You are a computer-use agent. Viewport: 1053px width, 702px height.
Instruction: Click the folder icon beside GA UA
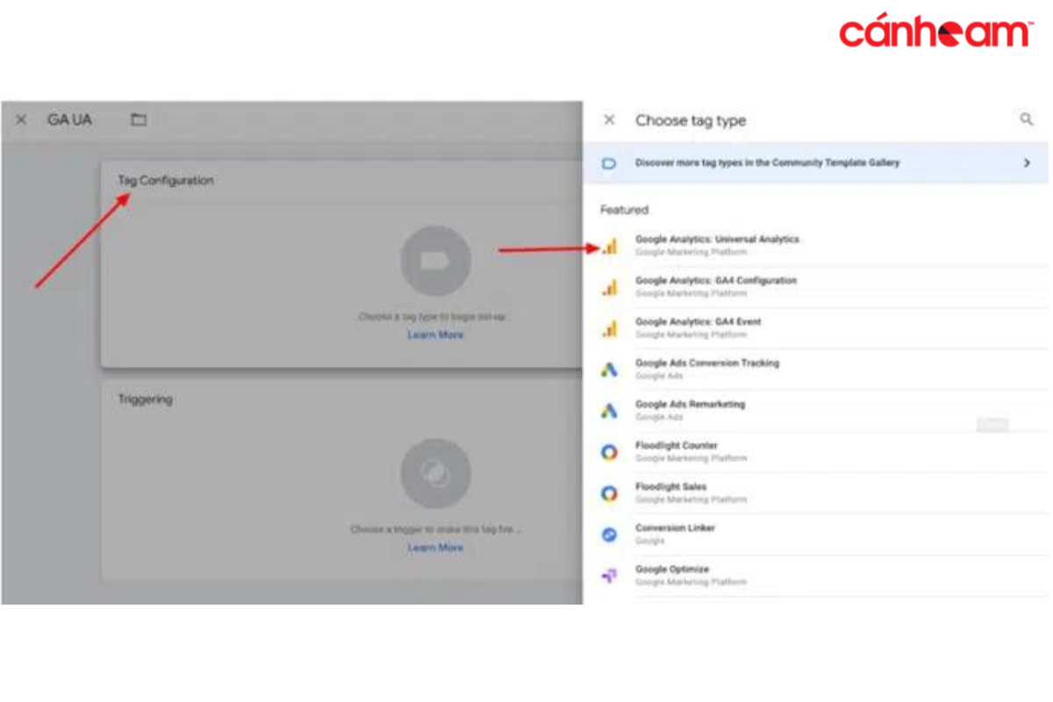pos(139,119)
